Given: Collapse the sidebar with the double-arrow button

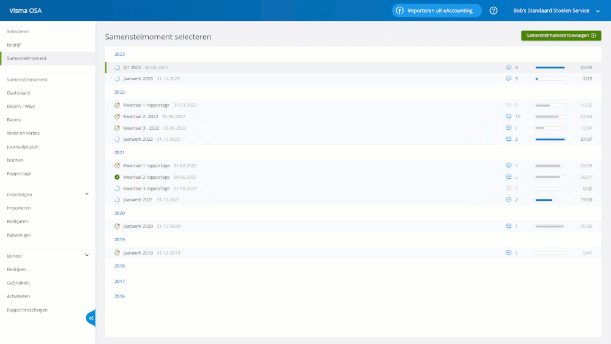Looking at the screenshot, I should (x=91, y=318).
